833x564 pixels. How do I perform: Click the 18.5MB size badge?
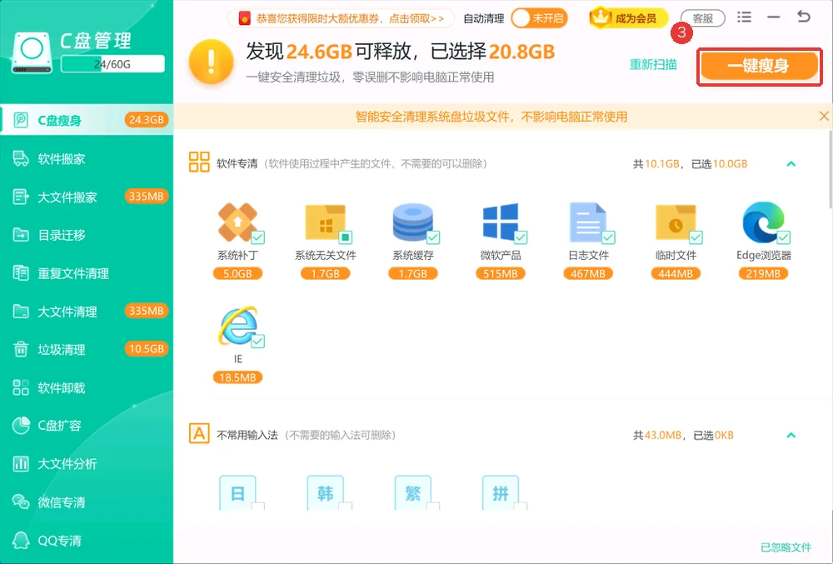pyautogui.click(x=237, y=377)
